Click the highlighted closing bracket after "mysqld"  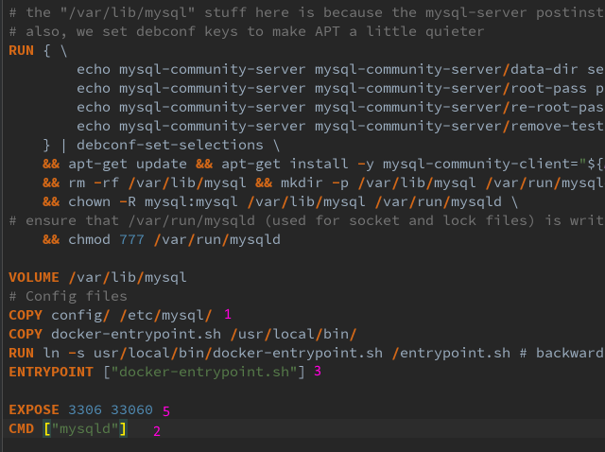123,428
